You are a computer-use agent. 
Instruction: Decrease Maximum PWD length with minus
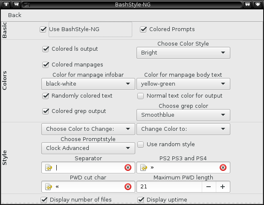tap(209, 187)
